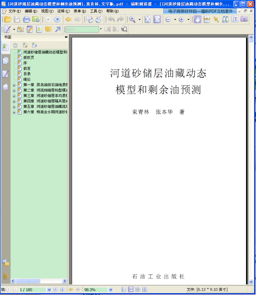Open the attachments paperclip panel
Screen dimensions: 256x295
point(5,276)
